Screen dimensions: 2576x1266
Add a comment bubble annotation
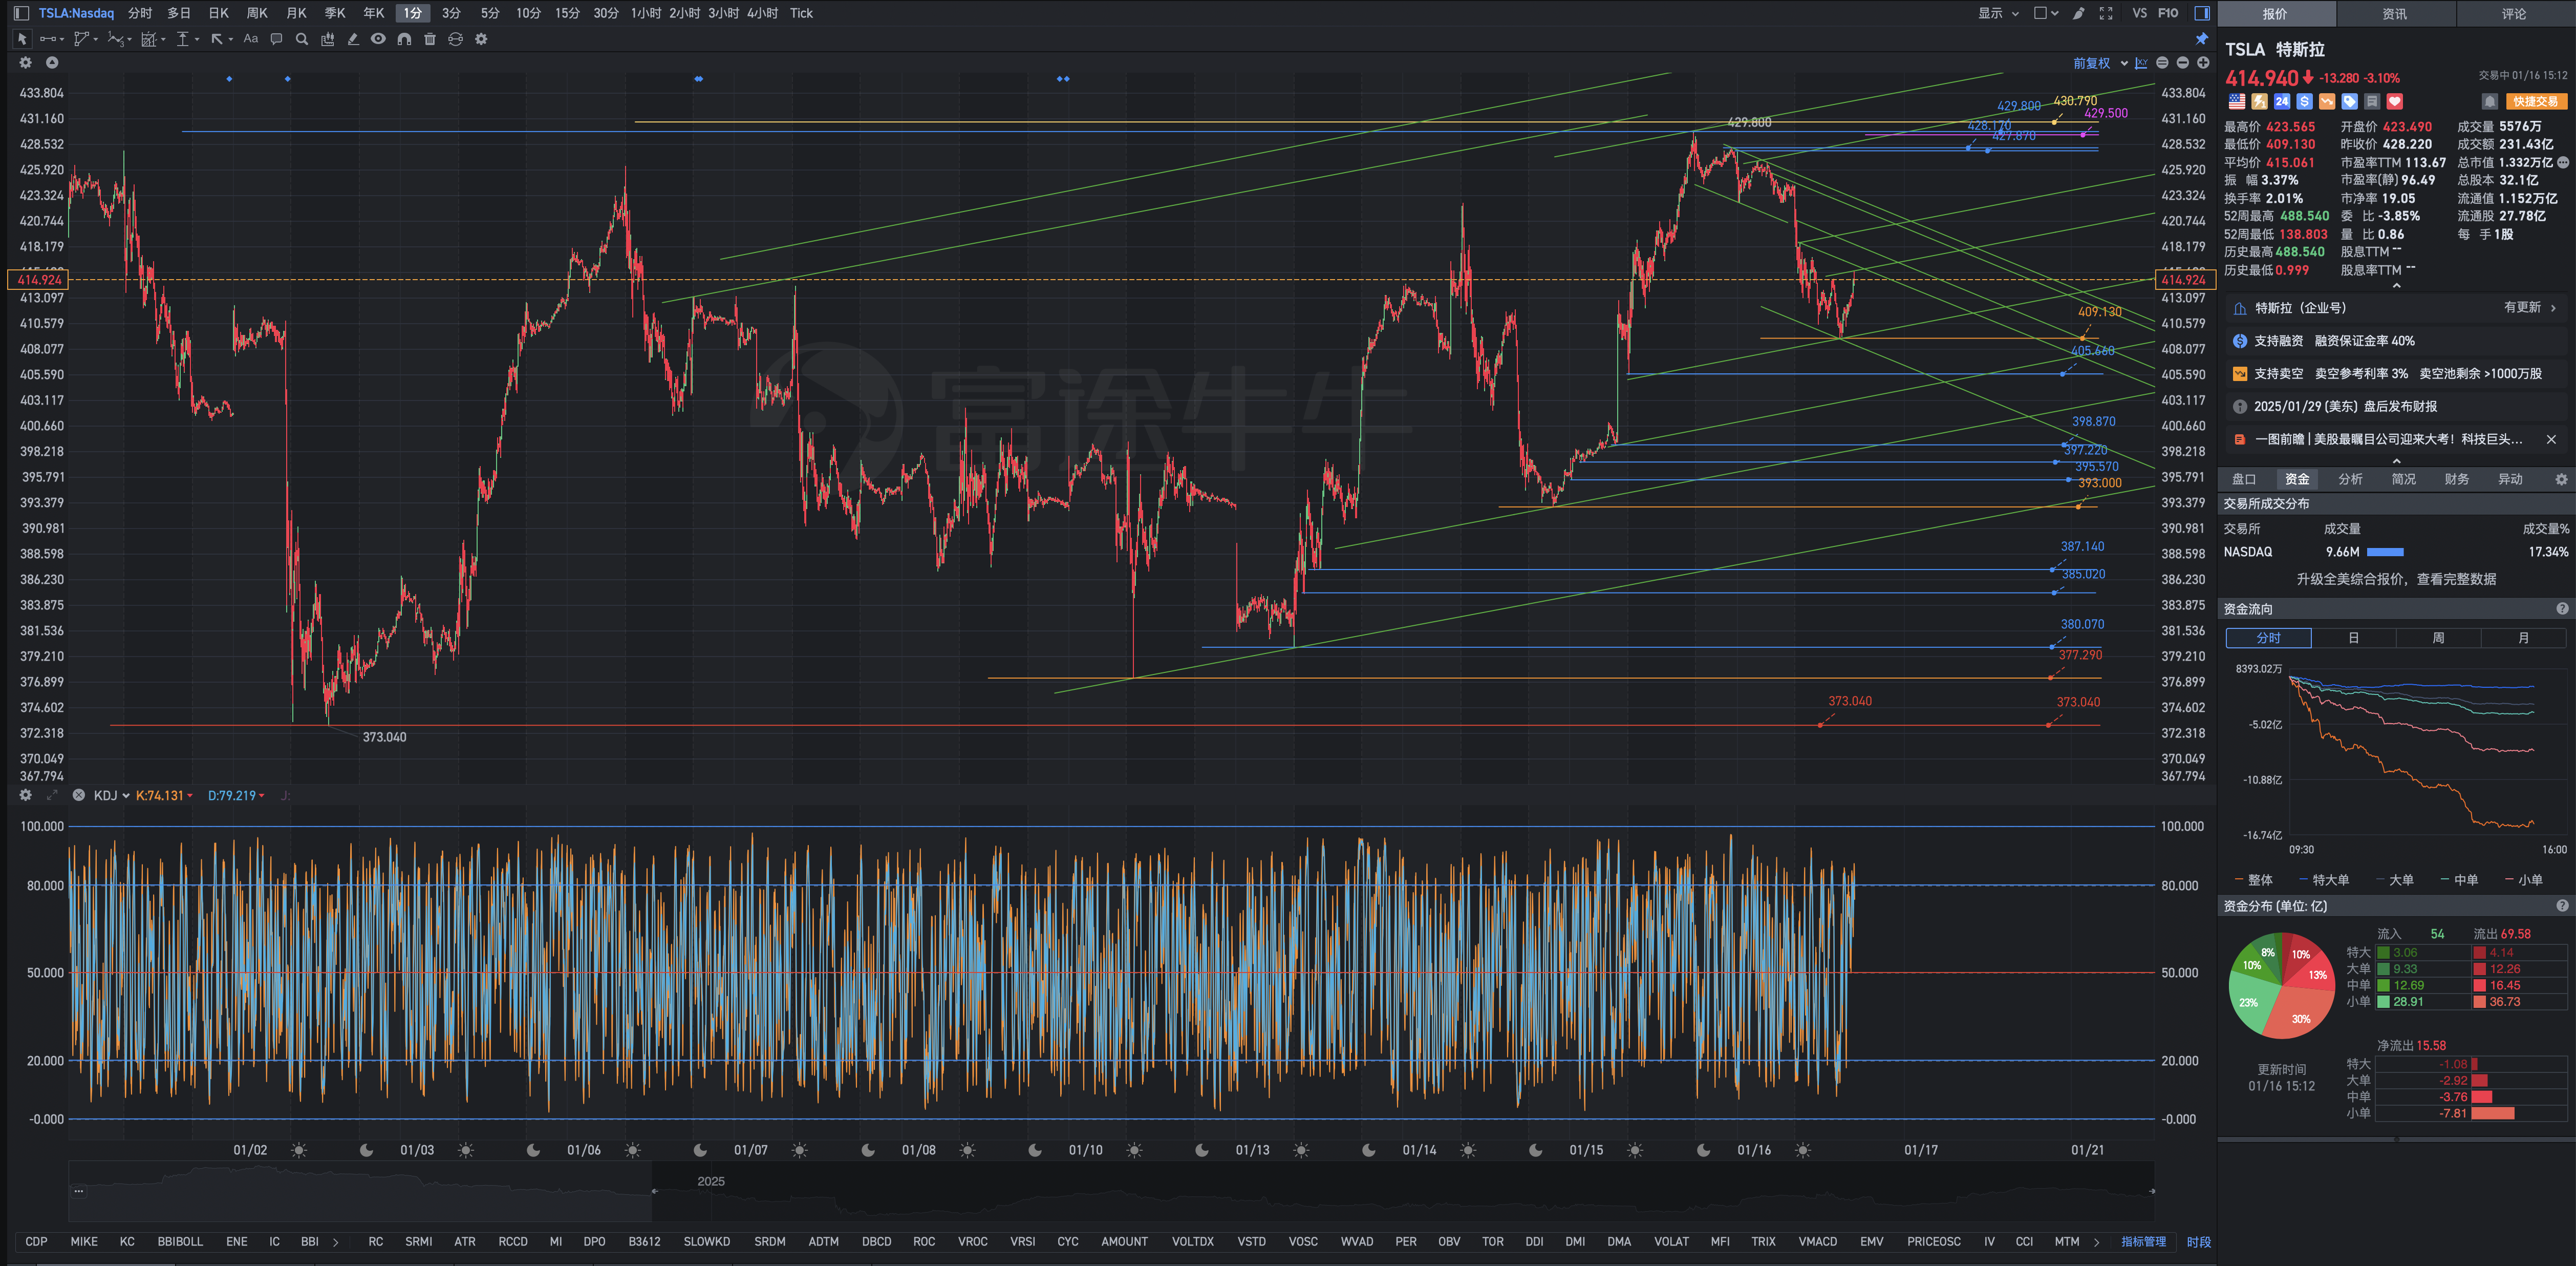tap(277, 39)
